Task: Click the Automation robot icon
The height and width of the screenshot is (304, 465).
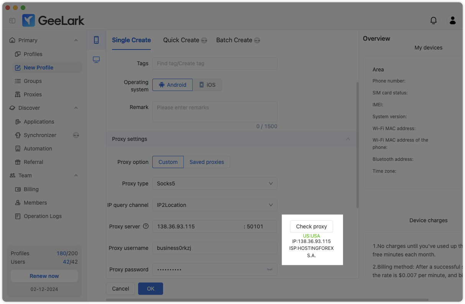Action: pos(18,149)
